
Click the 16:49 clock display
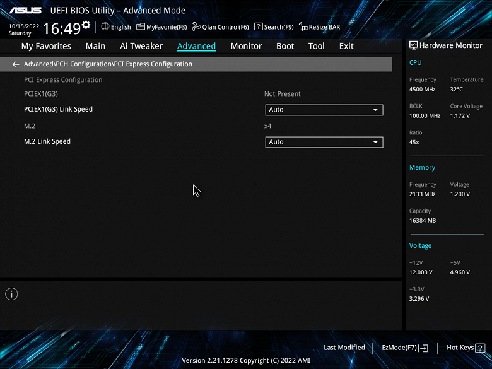[62, 28]
